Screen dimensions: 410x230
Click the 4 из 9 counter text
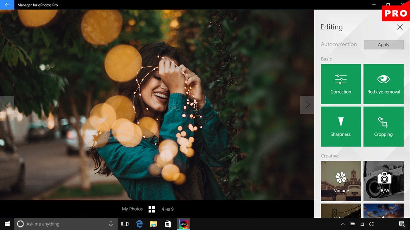coord(167,209)
